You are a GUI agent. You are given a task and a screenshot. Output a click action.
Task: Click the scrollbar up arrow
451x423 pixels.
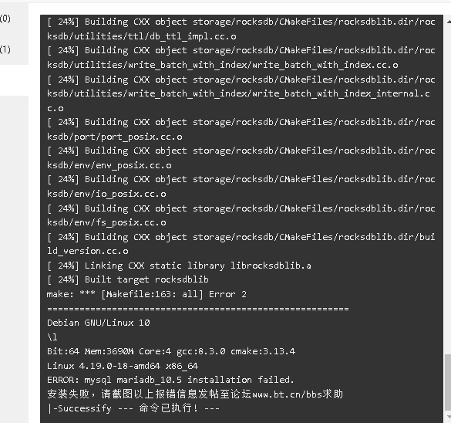pos(448,22)
